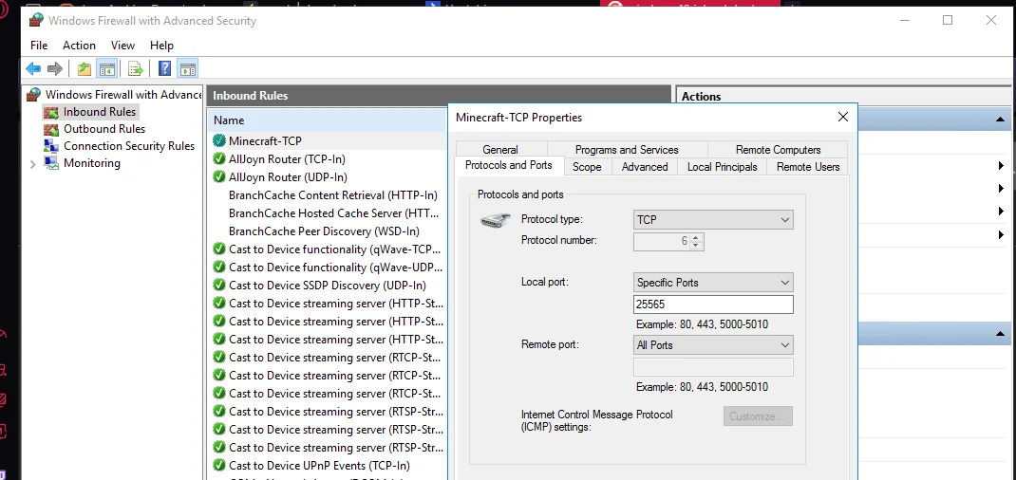The height and width of the screenshot is (480, 1016).
Task: Go back with the toolbar Back arrow
Action: click(33, 68)
